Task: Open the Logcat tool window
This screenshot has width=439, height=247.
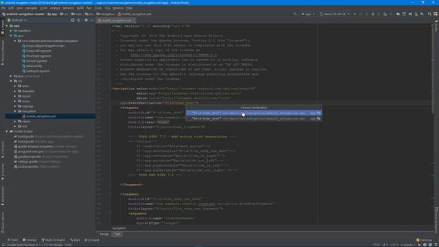Action: 92,240
